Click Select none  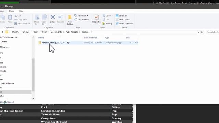coord(123,20)
